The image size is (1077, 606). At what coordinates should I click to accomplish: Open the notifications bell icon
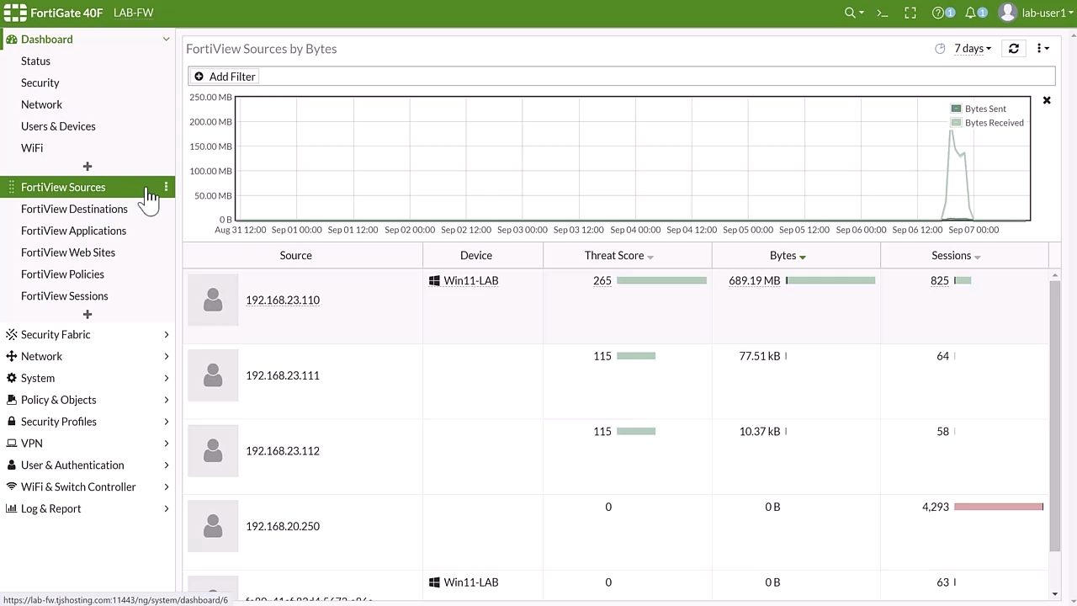(971, 13)
